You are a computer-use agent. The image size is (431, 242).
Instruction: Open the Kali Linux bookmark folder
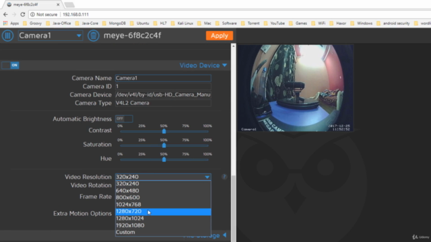(182, 24)
